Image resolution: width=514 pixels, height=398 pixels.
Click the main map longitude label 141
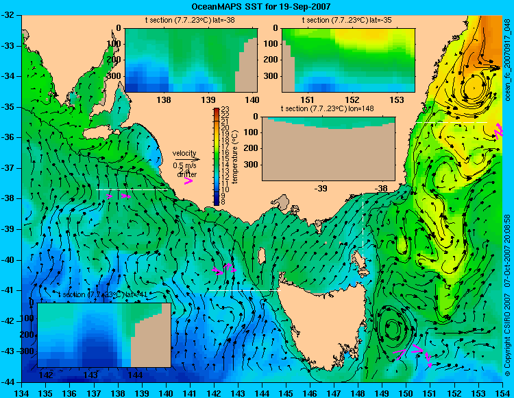tap(190, 393)
